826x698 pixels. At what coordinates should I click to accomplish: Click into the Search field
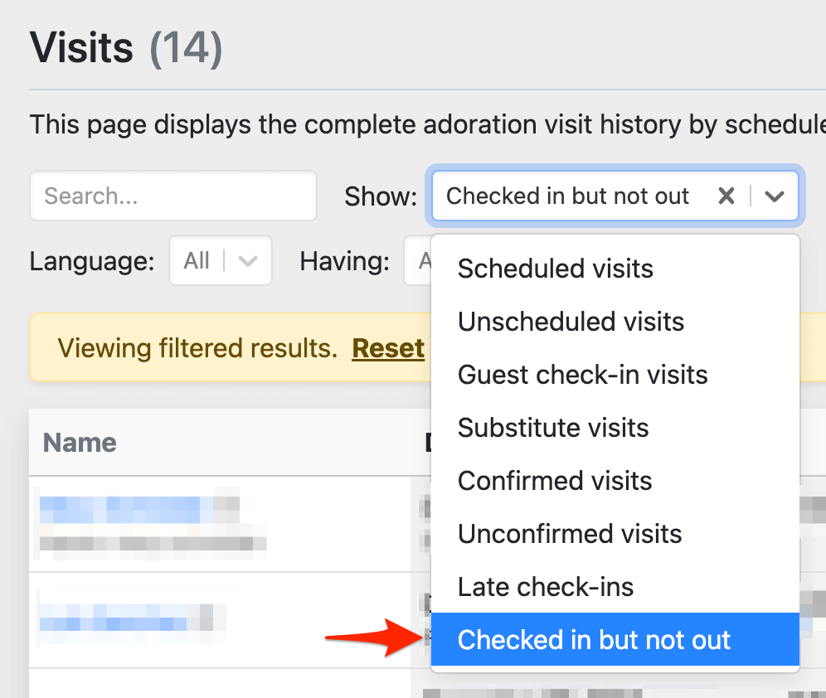tap(173, 196)
